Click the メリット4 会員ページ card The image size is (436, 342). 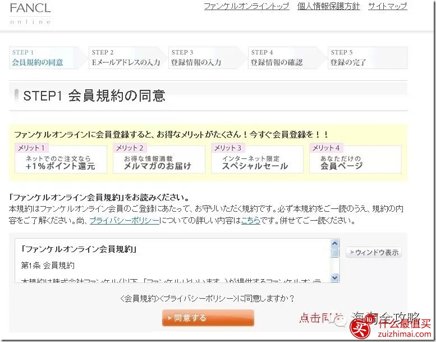[355, 158]
